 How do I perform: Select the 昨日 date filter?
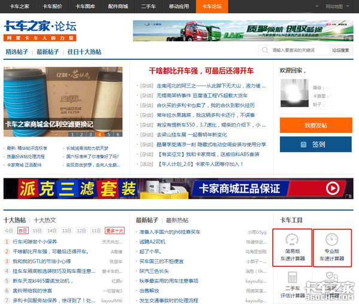(x=23, y=231)
